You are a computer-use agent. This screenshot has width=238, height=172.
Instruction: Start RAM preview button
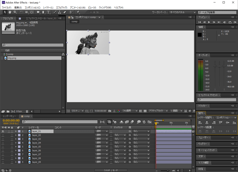click(235, 22)
